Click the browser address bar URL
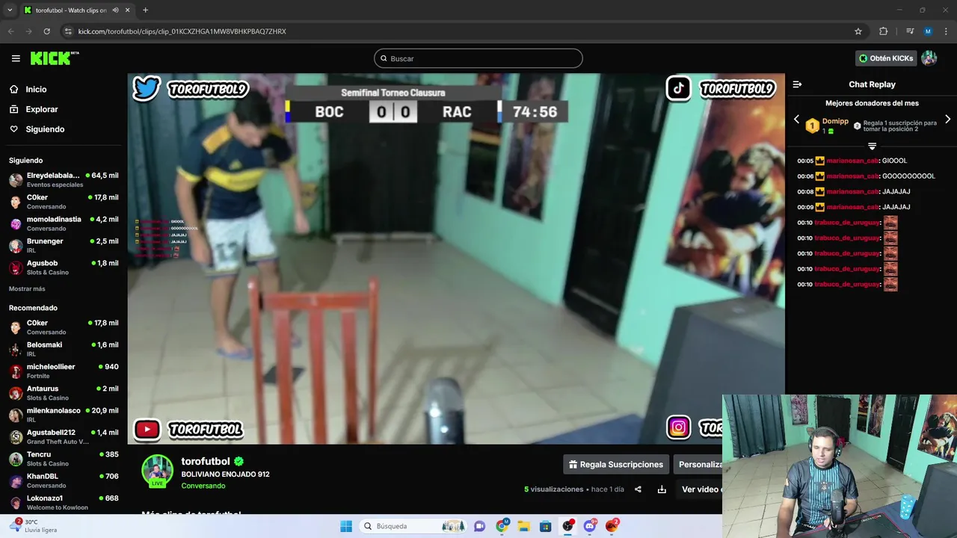This screenshot has height=538, width=957. 182,31
